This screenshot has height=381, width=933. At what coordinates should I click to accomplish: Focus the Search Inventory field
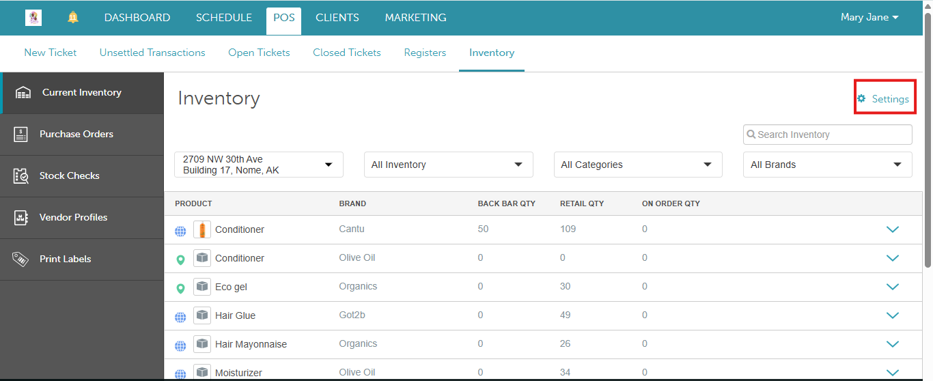(828, 135)
